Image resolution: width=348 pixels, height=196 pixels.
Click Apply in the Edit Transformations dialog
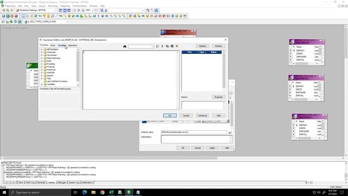(x=212, y=148)
